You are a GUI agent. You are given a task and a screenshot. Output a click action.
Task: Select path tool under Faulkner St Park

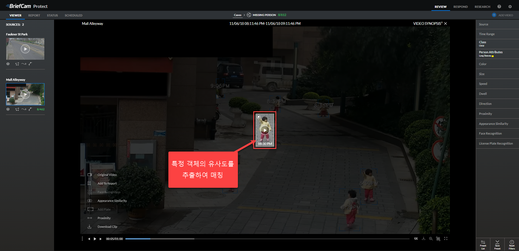[24, 64]
